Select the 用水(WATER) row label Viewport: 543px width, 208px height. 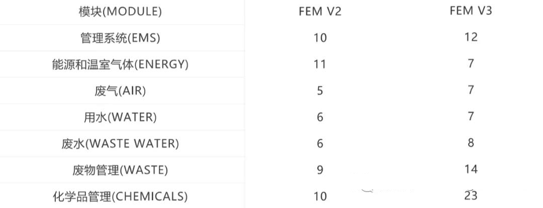[120, 117]
